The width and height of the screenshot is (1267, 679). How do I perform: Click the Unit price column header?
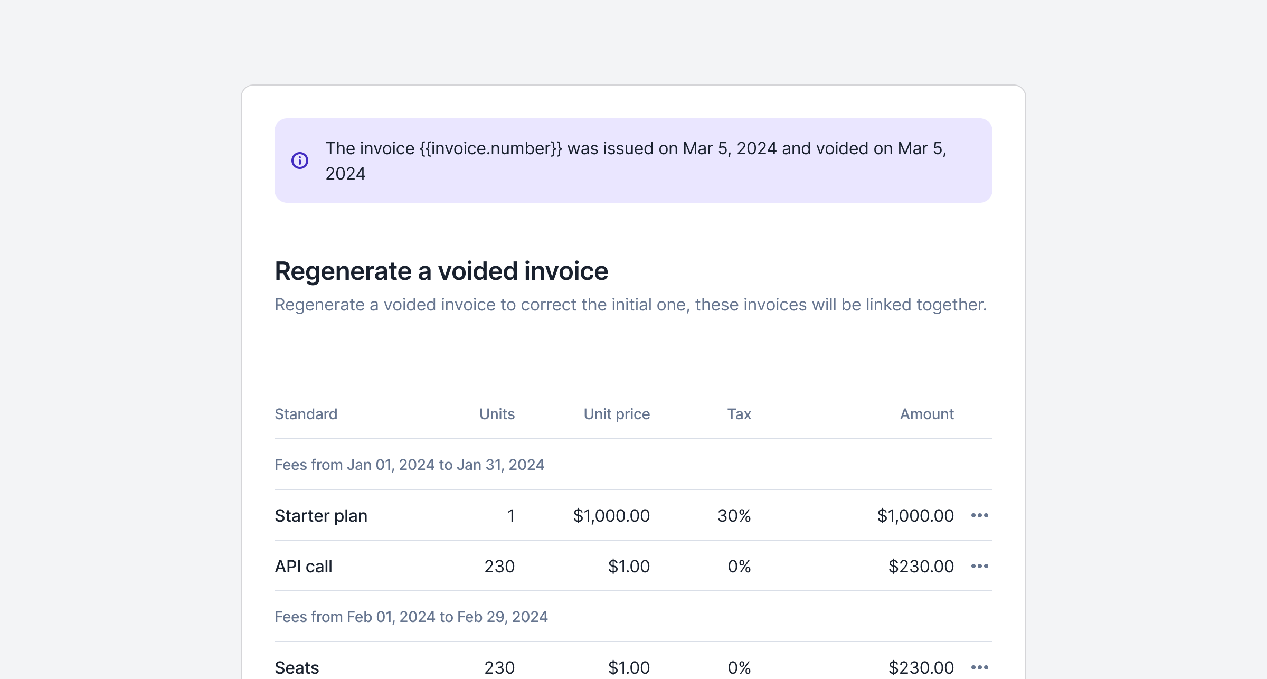coord(617,414)
